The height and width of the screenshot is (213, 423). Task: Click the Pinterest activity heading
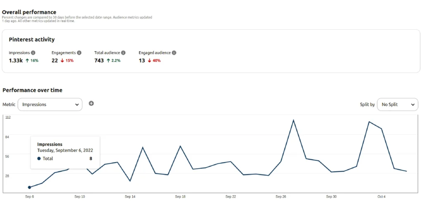coord(32,40)
